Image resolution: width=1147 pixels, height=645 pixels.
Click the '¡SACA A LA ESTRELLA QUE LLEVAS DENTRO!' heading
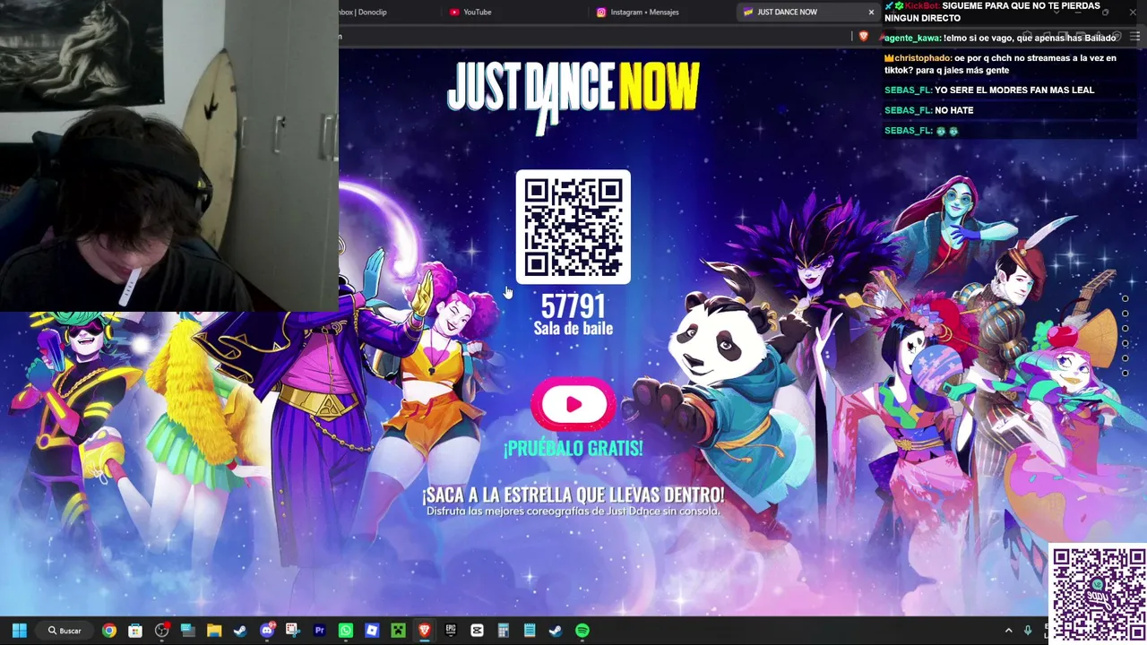(x=573, y=494)
